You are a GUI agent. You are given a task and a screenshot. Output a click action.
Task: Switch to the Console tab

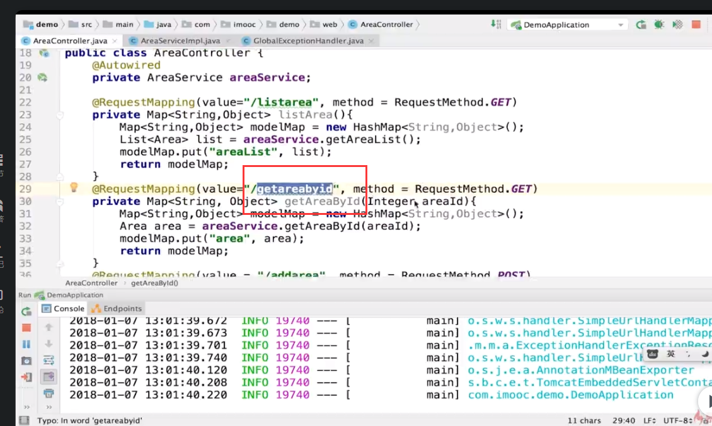pyautogui.click(x=63, y=308)
